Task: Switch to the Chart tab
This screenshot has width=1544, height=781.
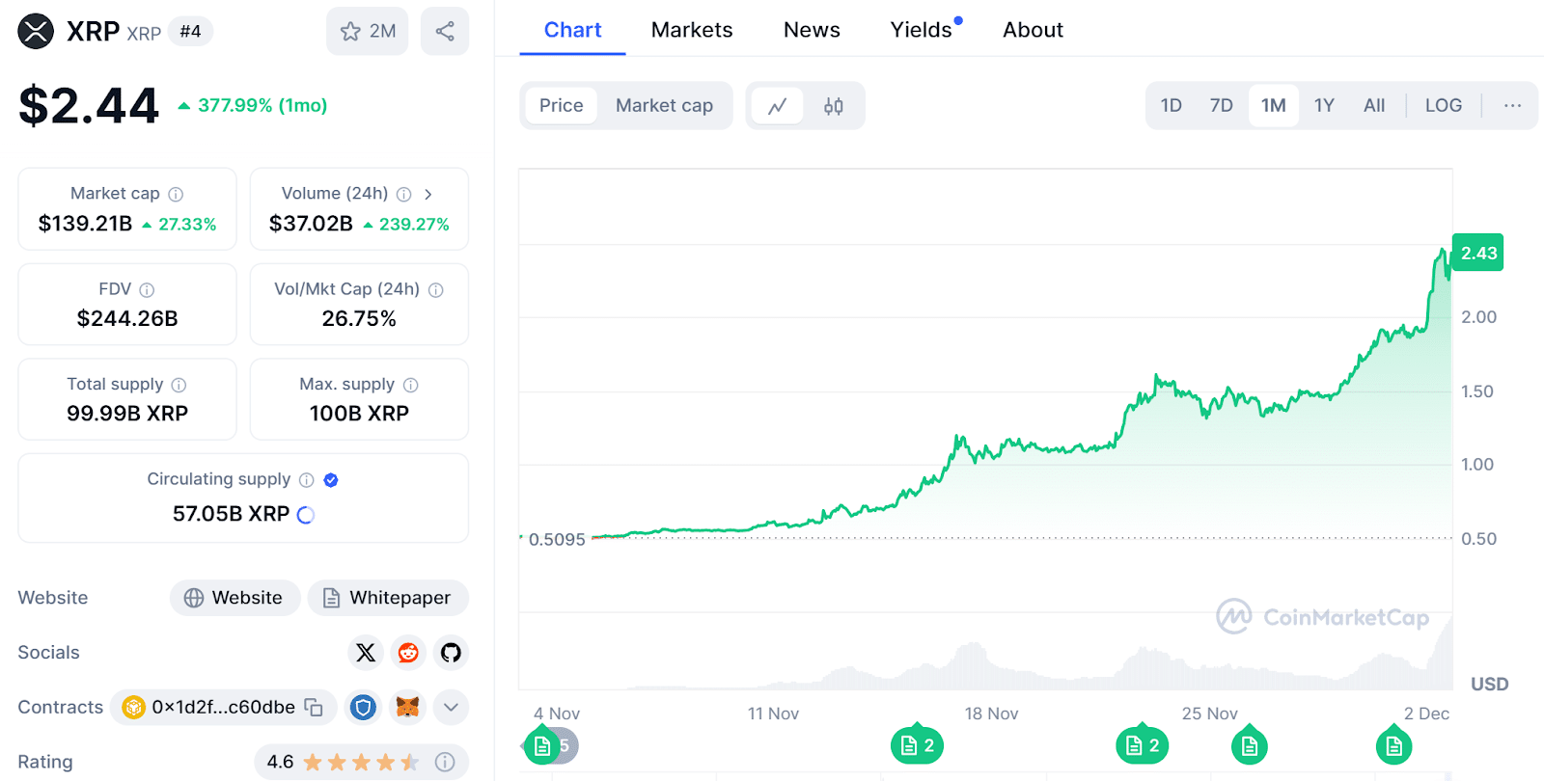Action: [572, 30]
